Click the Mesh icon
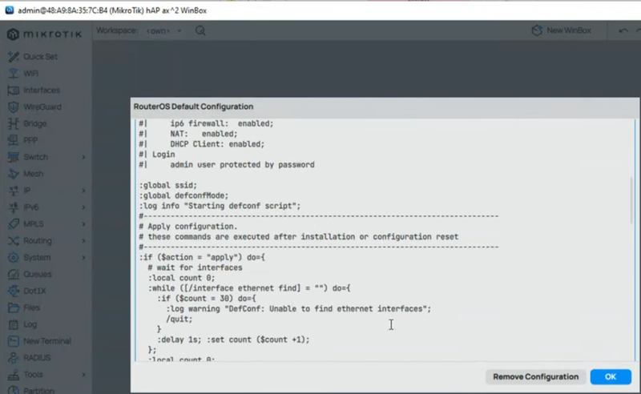The height and width of the screenshot is (394, 641). tap(13, 174)
